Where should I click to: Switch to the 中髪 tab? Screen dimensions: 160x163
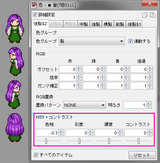click(x=84, y=24)
